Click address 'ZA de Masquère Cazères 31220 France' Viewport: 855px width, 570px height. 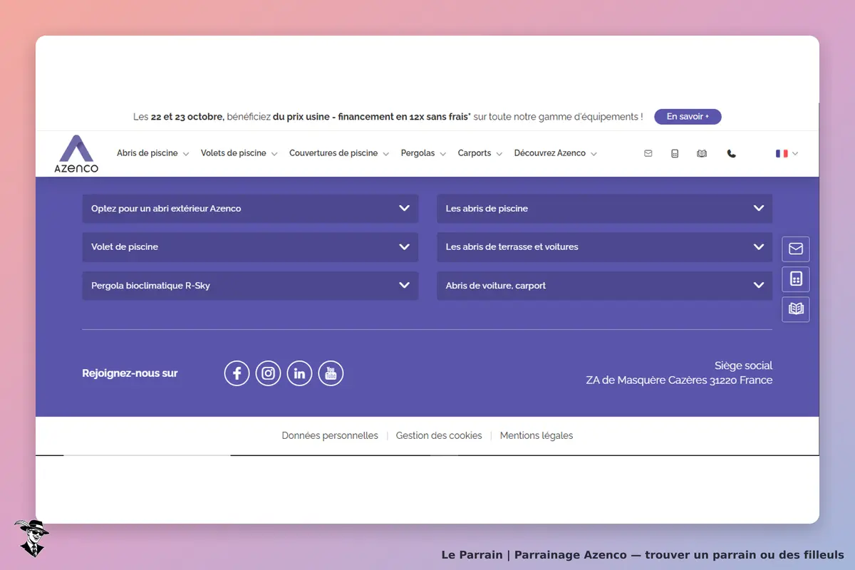click(679, 380)
